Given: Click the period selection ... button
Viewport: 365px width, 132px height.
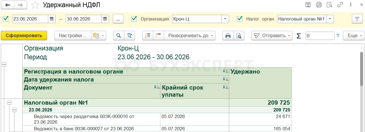Looking at the screenshot, I should tap(118, 19).
